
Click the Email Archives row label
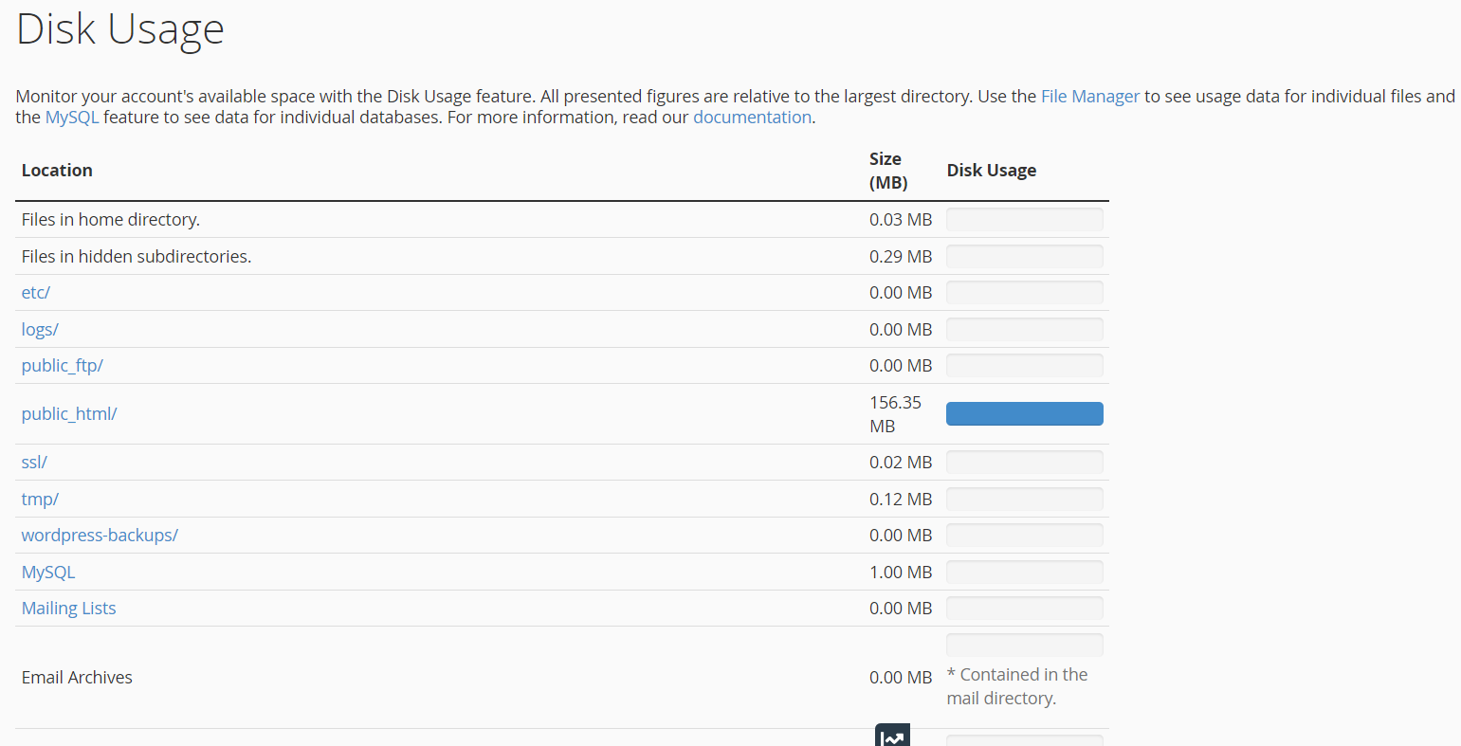pyautogui.click(x=77, y=677)
